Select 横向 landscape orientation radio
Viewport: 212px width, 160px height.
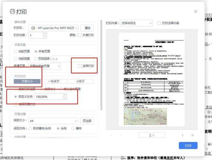[x=73, y=128]
